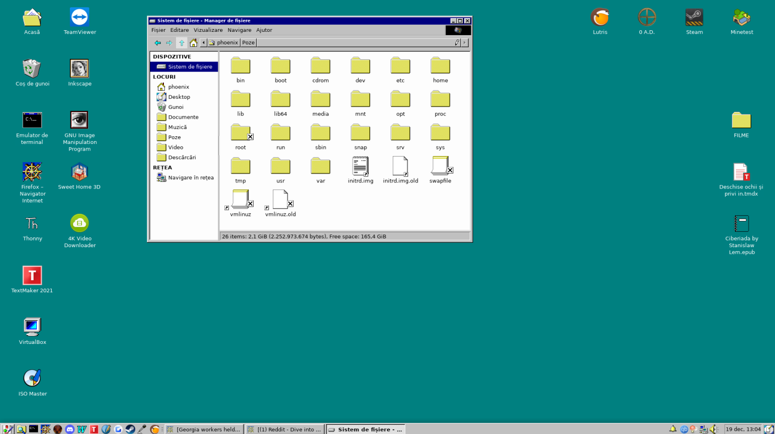Select the home folder icon
This screenshot has height=434, width=775.
point(440,66)
